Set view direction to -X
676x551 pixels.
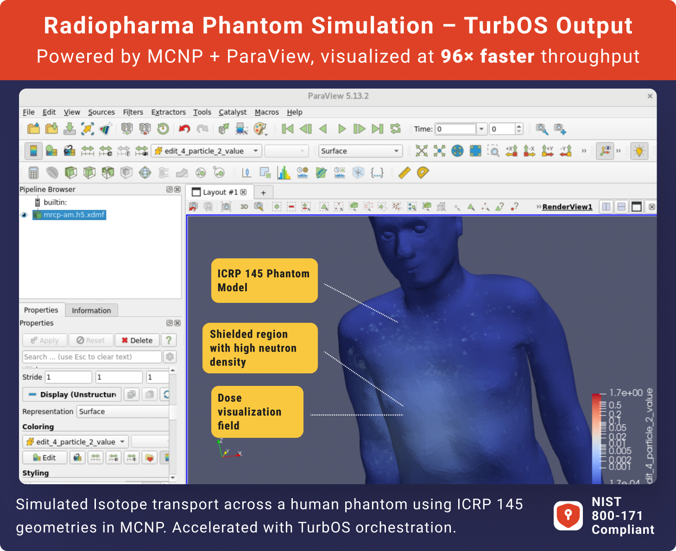[530, 151]
